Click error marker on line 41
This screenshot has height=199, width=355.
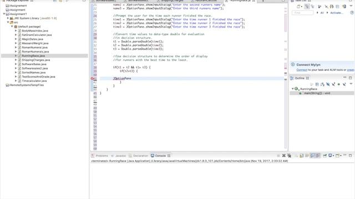(92, 78)
